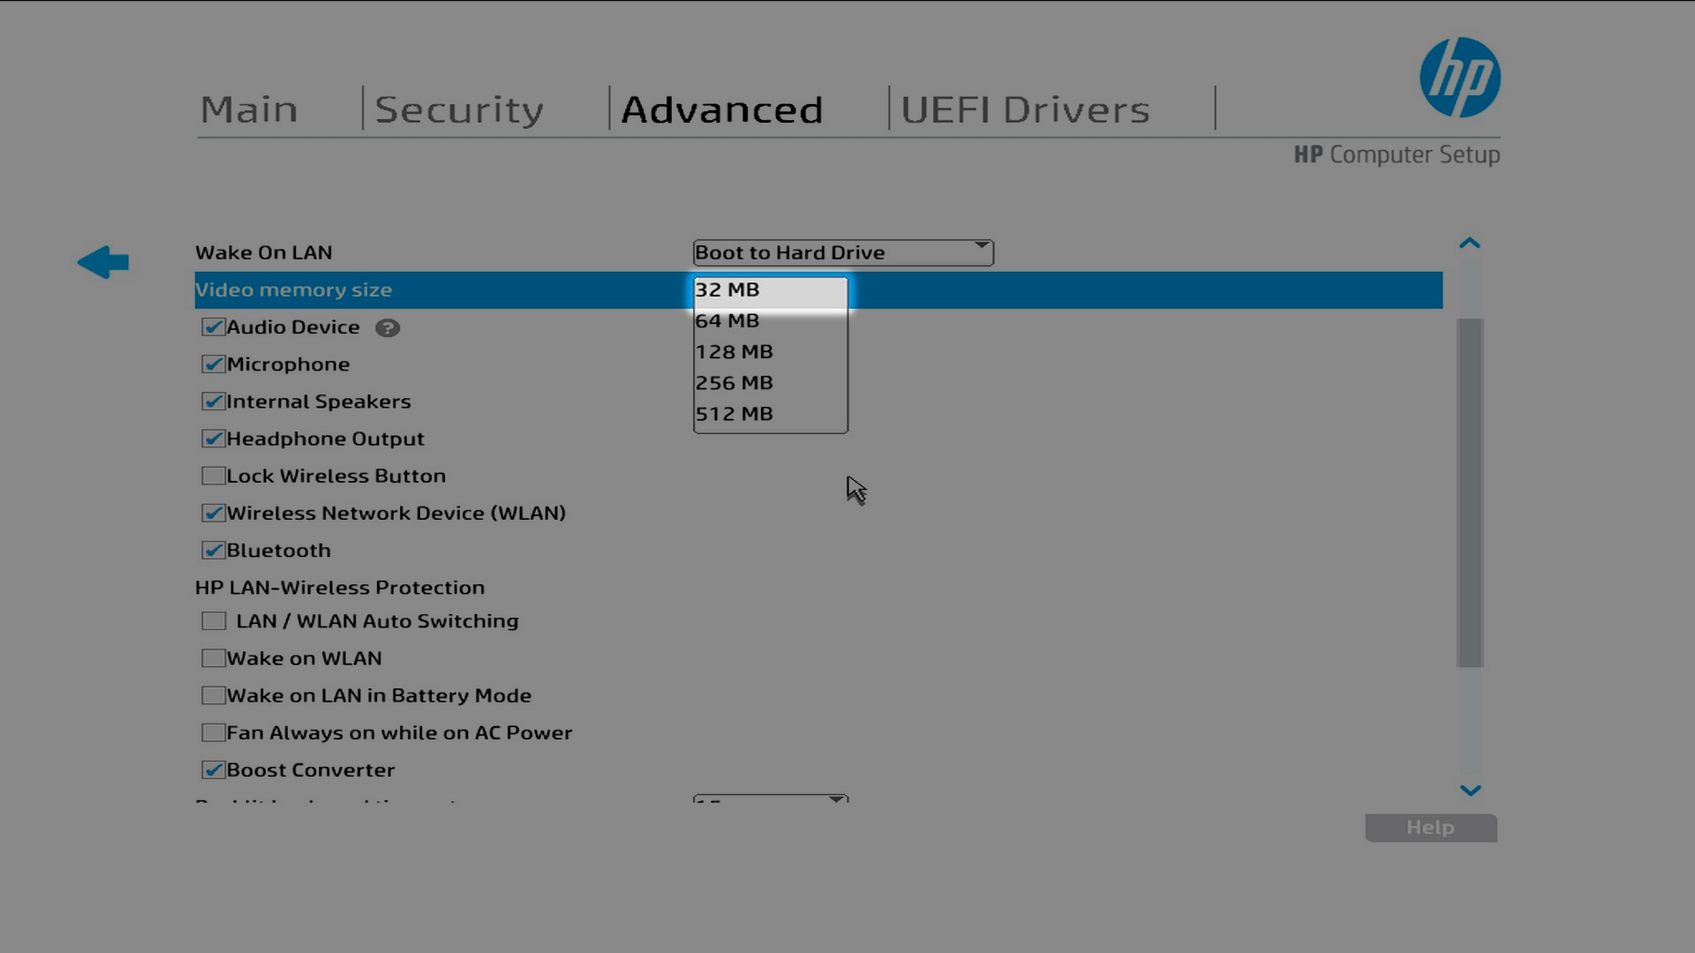Click the Help button
Image resolution: width=1695 pixels, height=953 pixels.
1430,828
